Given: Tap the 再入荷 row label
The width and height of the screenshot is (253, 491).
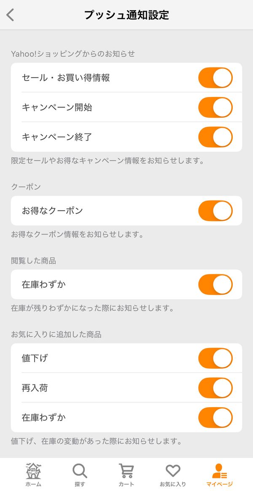Looking at the screenshot, I should click(35, 388).
